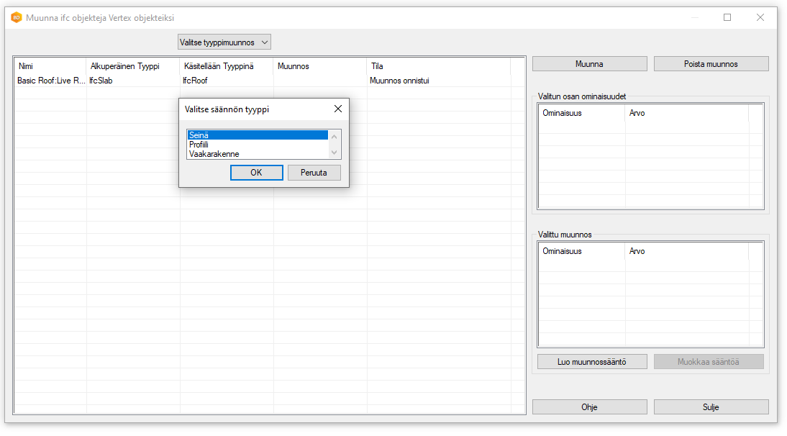
Task: Close the "Valitse säännön tyyppi" dialog
Action: pyautogui.click(x=338, y=109)
